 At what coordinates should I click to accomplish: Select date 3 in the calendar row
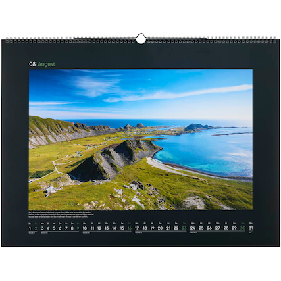point(42,228)
